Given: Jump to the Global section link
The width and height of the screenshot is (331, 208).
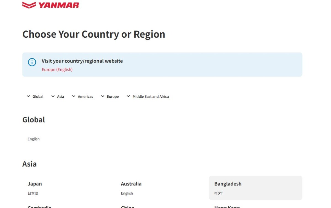Looking at the screenshot, I should (38, 97).
